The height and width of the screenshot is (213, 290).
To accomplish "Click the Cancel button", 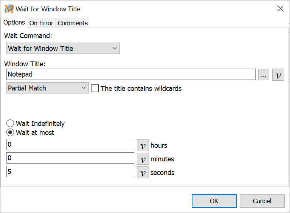I will [262, 201].
